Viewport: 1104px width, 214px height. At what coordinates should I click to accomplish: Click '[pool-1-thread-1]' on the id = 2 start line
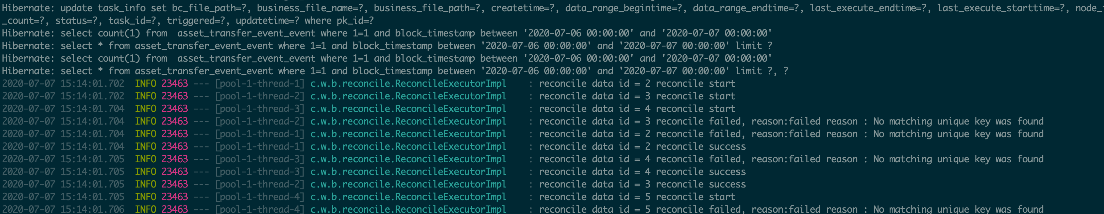259,84
